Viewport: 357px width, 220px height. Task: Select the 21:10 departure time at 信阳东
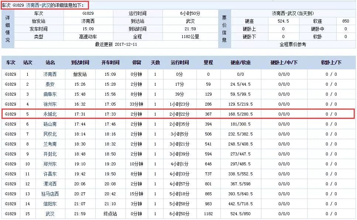coord(110,204)
